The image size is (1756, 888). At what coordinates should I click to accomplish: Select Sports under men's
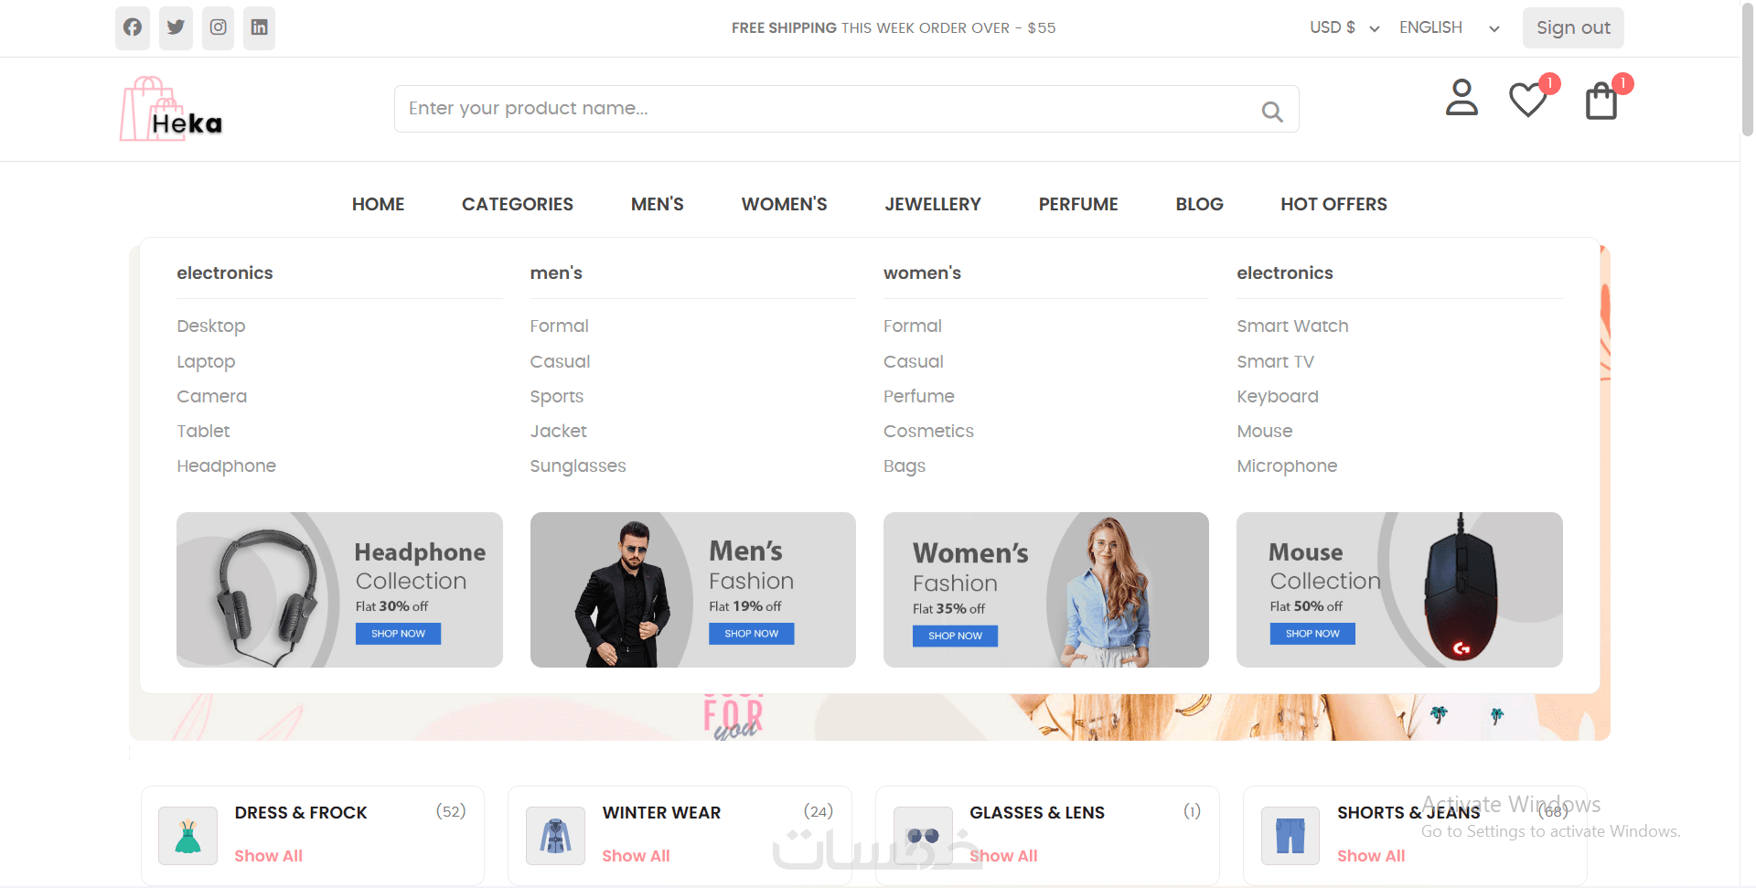pos(557,397)
